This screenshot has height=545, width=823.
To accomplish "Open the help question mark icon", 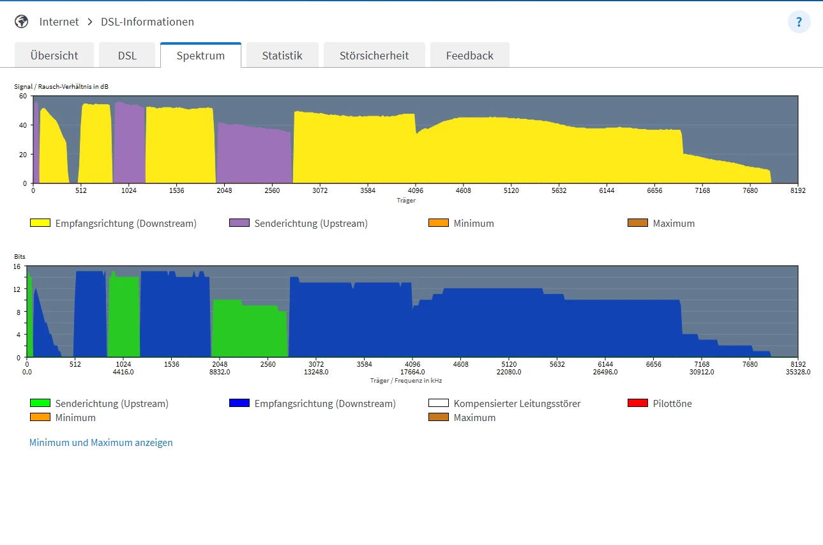I will coord(799,22).
